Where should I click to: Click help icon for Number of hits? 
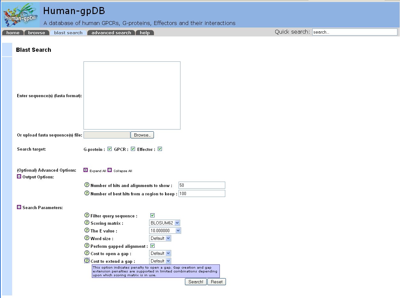[86, 185]
